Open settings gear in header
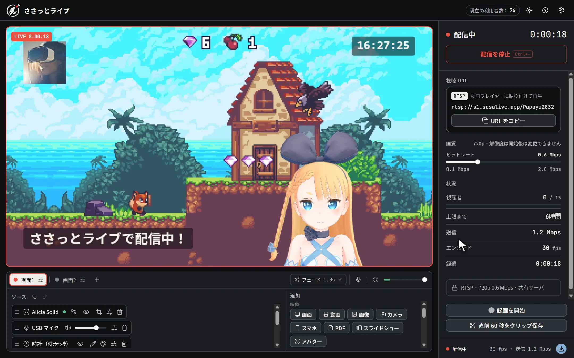The height and width of the screenshot is (358, 574). point(561,10)
